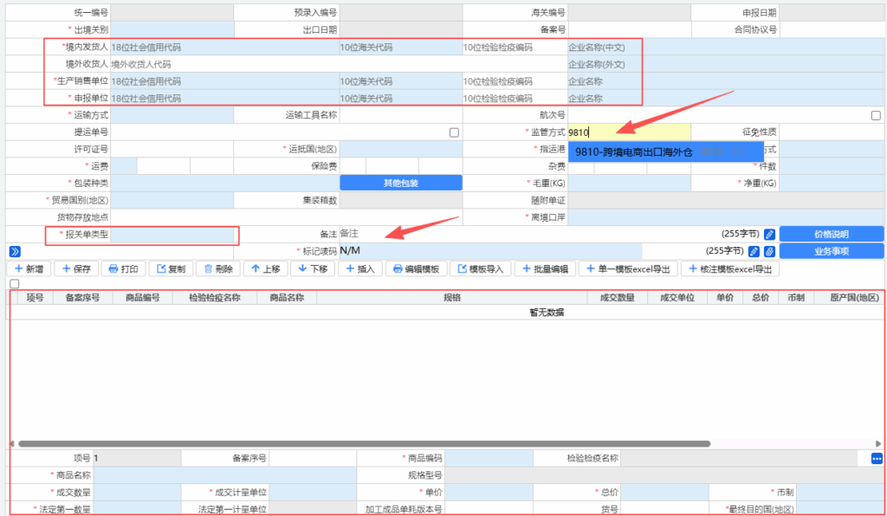Click the 新增 add-row toolbar button
Viewport: 887px width, 516px height.
28,269
